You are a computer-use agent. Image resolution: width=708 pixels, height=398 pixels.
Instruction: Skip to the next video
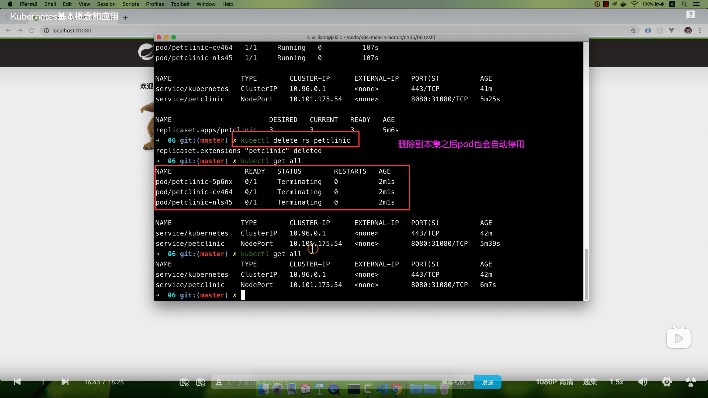pos(65,382)
